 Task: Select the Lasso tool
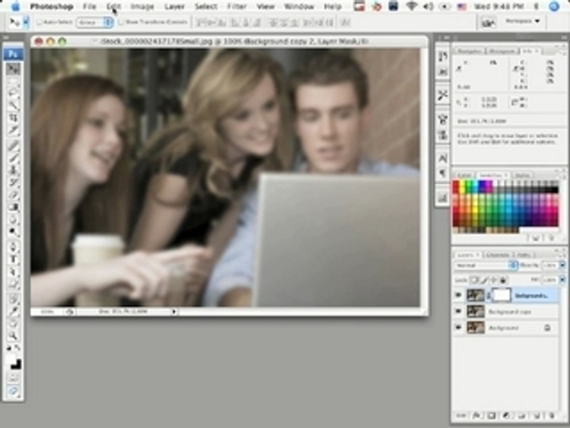(13, 93)
